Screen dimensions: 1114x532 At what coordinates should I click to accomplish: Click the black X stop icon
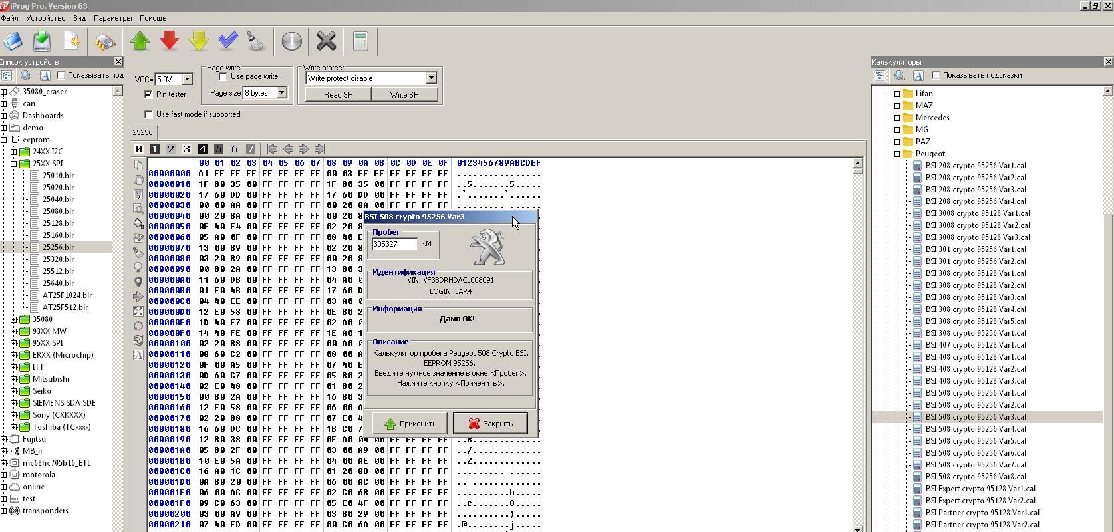coord(326,41)
